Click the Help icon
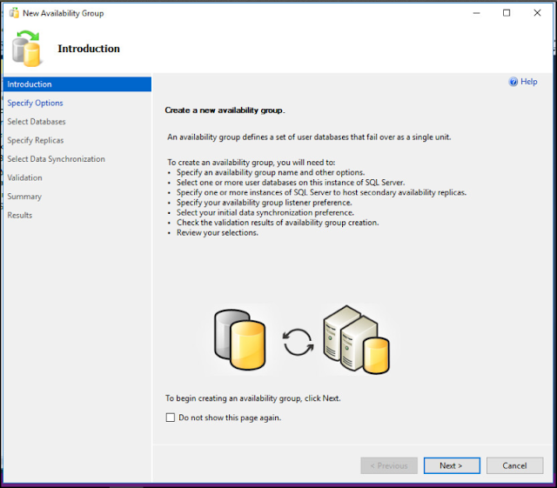The width and height of the screenshot is (557, 488). pyautogui.click(x=513, y=82)
